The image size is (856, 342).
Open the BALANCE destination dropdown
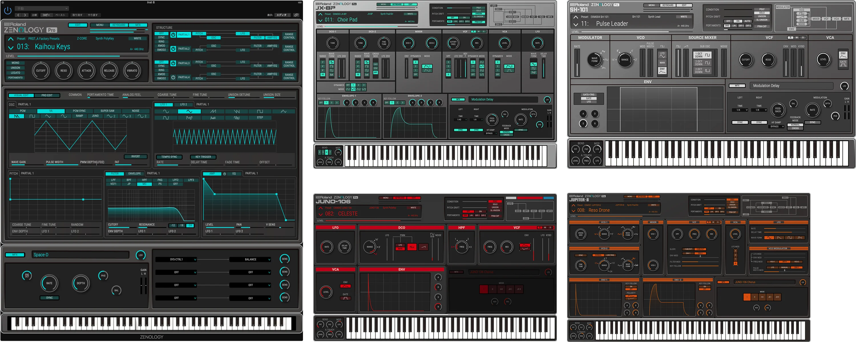point(250,260)
